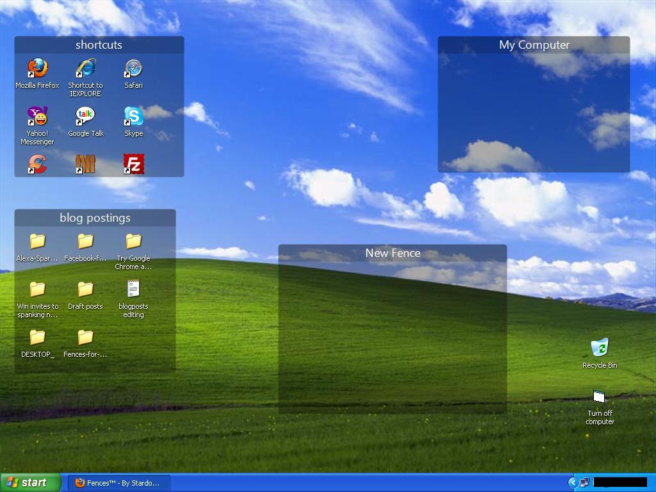Select the Safari compass shortcut

click(133, 68)
